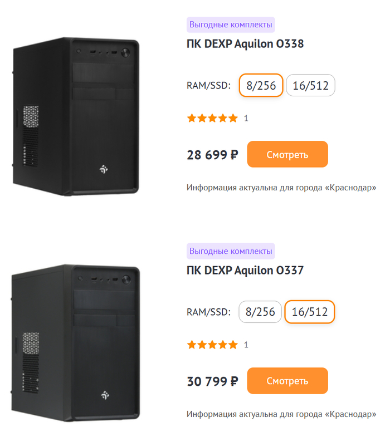Click the Краснодар city notice under Aquilon O338
Screen dimensions: 390x432
(281, 188)
